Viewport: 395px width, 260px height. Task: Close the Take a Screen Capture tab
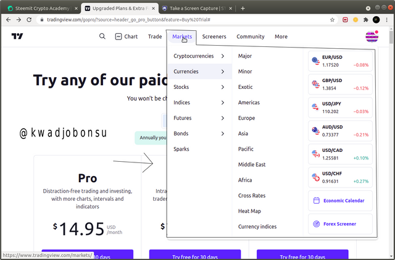pos(230,8)
